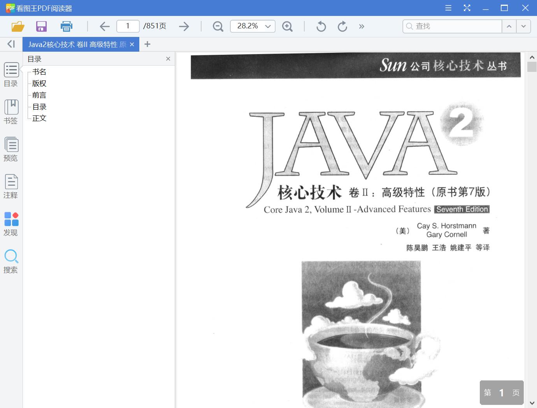
Task: Print the document using the printer icon
Action: tap(67, 26)
